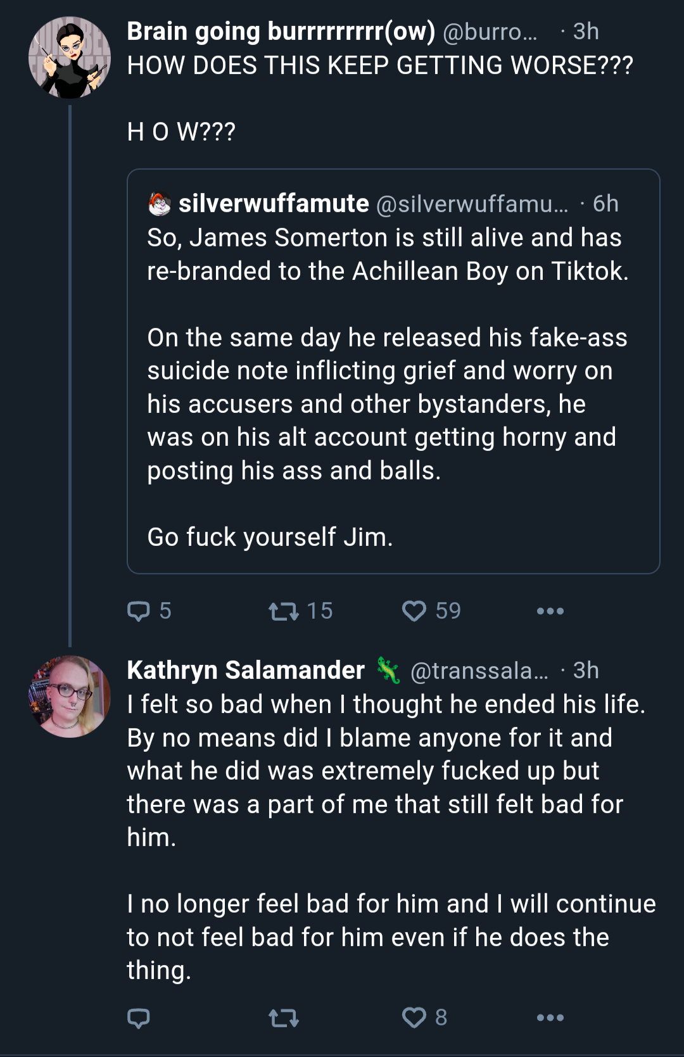The height and width of the screenshot is (1057, 684).
Task: Retweet Kathryn Salamander's reply
Action: (x=284, y=1018)
